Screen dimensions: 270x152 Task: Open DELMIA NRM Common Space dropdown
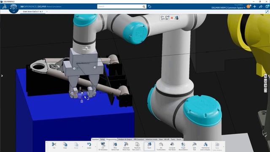228,8
